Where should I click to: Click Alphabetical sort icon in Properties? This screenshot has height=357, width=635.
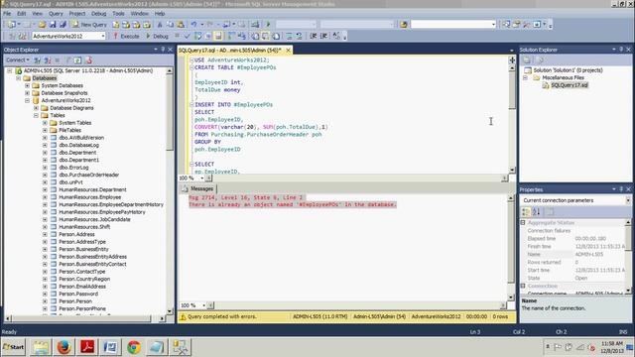click(536, 211)
